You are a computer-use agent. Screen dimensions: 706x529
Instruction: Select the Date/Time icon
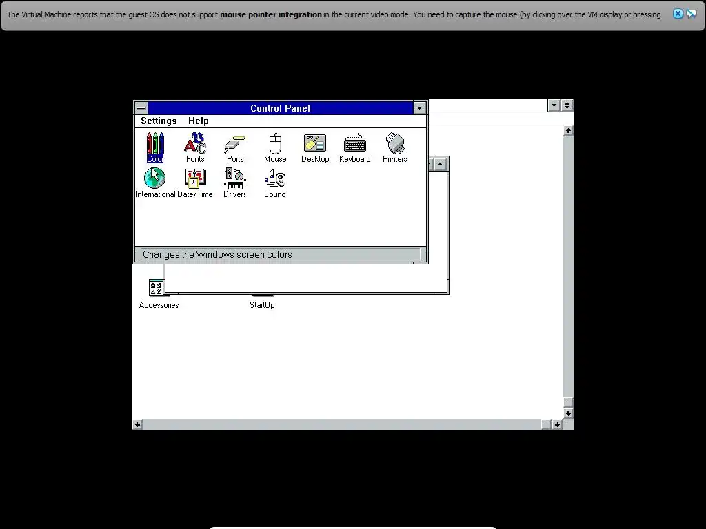tap(195, 183)
